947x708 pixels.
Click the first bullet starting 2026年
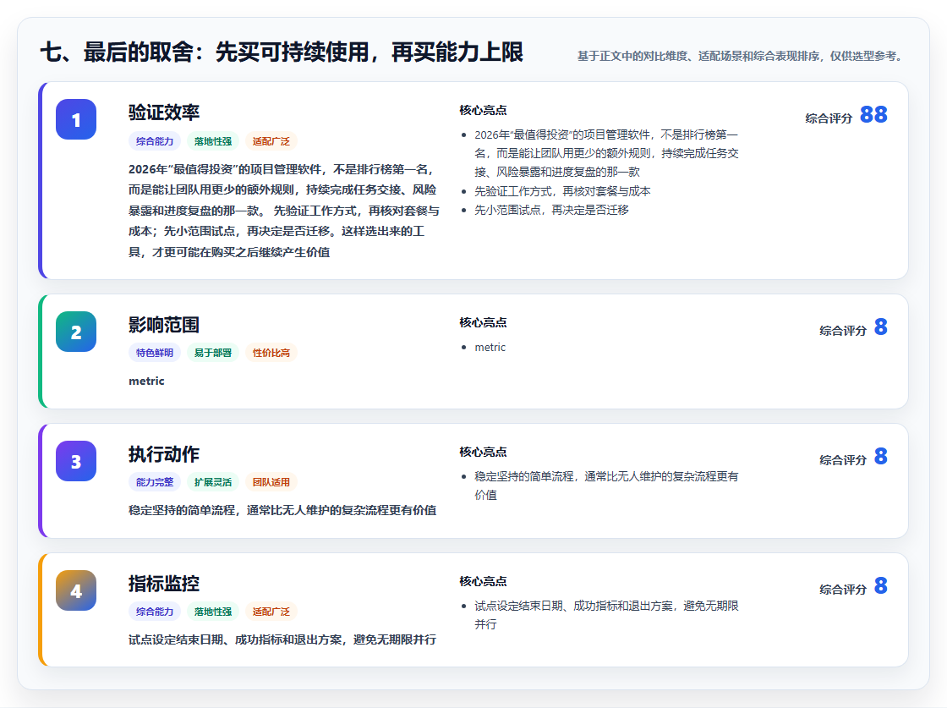[x=606, y=153]
